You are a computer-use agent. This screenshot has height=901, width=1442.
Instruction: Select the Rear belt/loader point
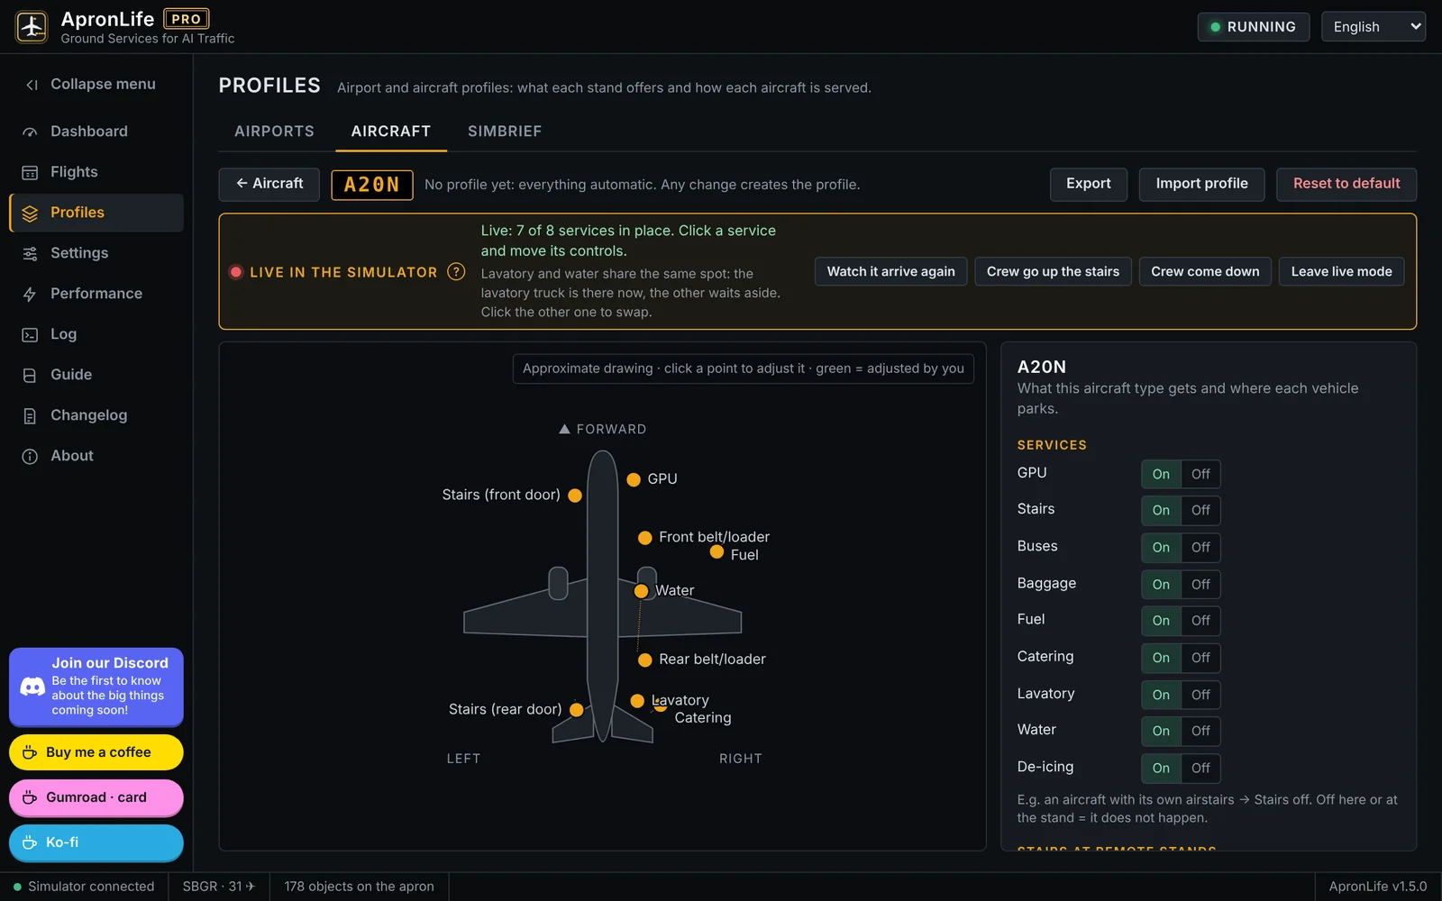point(645,660)
